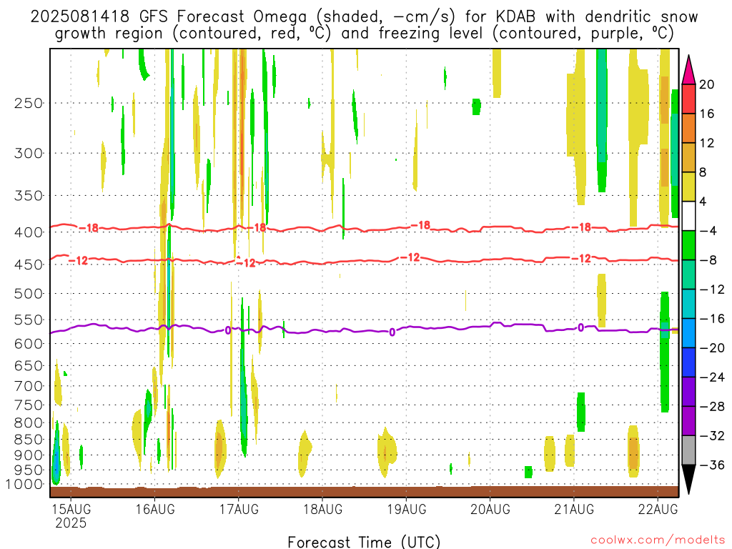732x549 pixels.
Task: Click the orange 12 to 16 color bar segment
Action: click(x=688, y=129)
